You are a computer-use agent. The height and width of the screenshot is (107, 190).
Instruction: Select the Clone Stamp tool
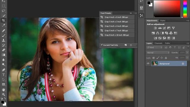4,40
